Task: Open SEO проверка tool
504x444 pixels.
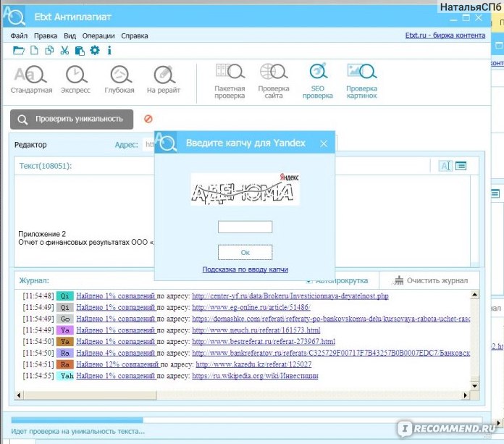Action: (x=317, y=81)
